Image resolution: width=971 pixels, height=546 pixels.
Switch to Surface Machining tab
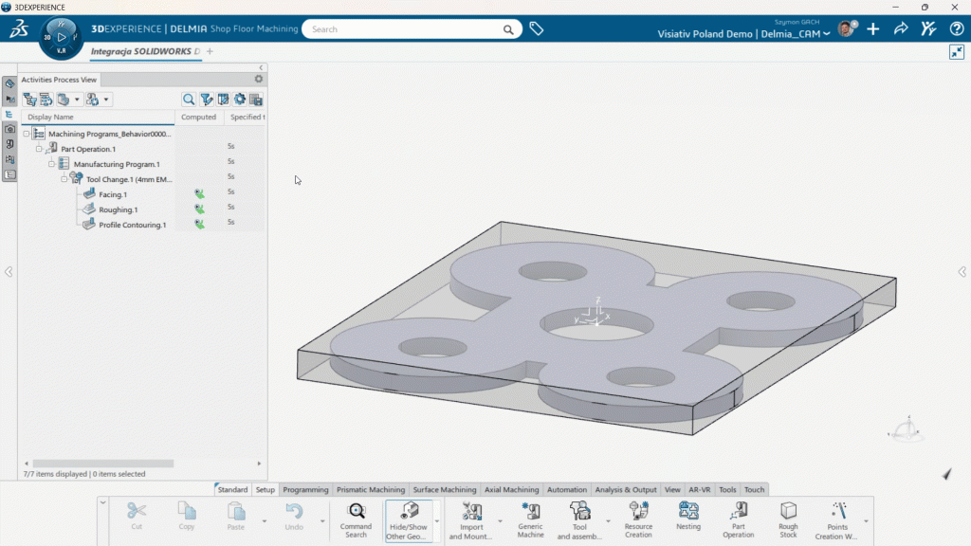click(x=445, y=489)
